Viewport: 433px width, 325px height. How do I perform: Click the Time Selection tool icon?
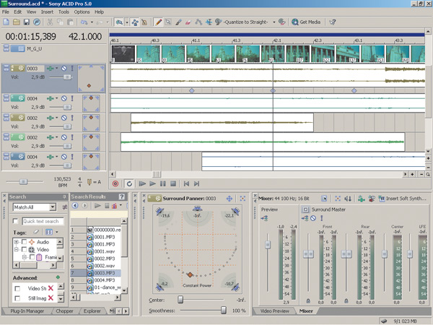click(209, 22)
